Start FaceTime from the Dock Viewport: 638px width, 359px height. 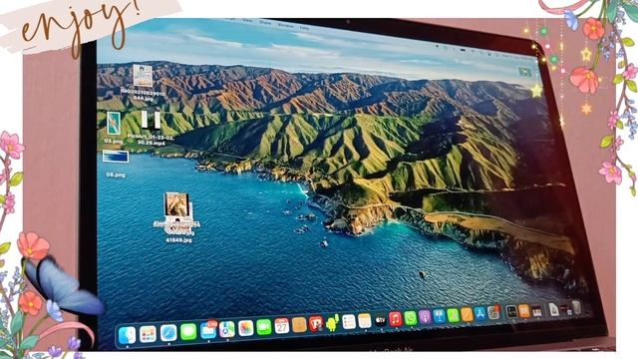264,327
